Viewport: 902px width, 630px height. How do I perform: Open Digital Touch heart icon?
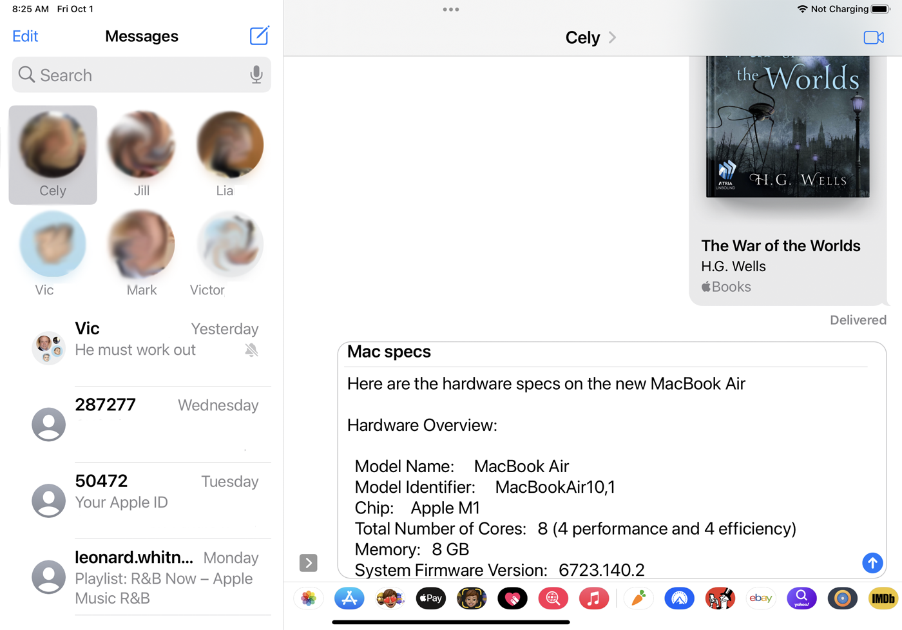tap(512, 598)
